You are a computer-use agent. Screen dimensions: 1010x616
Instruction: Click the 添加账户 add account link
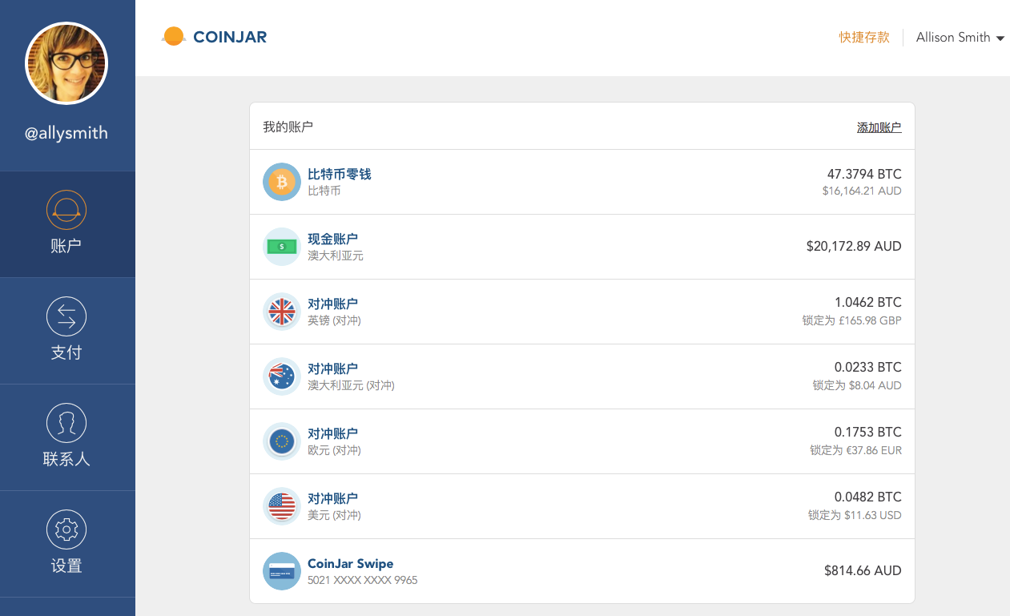point(879,127)
